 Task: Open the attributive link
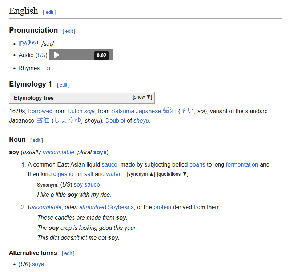click(x=92, y=207)
